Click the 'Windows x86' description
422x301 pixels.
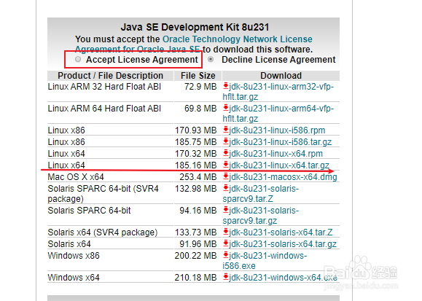point(74,256)
